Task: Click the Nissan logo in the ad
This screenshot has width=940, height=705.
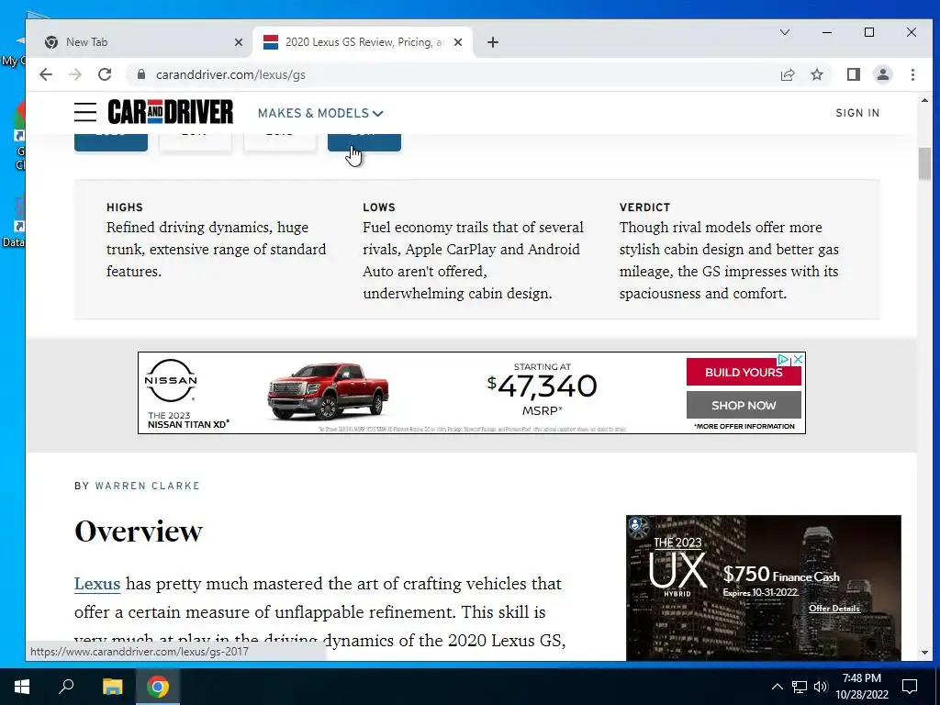Action: coord(171,381)
